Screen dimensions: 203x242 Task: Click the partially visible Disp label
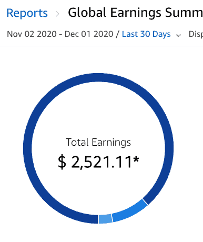pos(196,34)
